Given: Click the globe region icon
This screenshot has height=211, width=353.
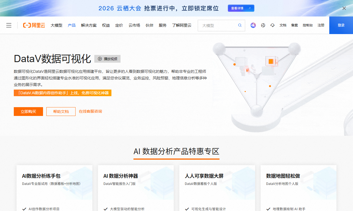Looking at the screenshot, I should [263, 25].
